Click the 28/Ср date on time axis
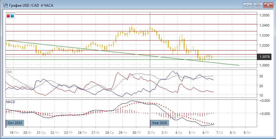This screenshot has height=139, width=276. point(110,133)
